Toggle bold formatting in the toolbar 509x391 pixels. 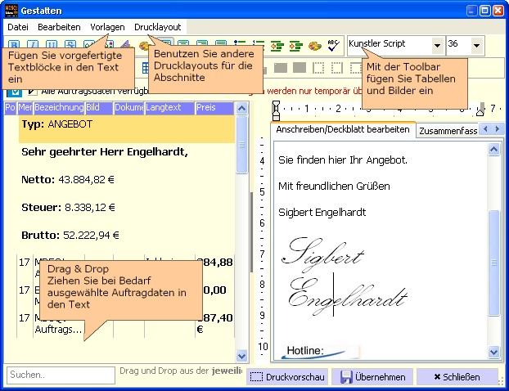14,45
